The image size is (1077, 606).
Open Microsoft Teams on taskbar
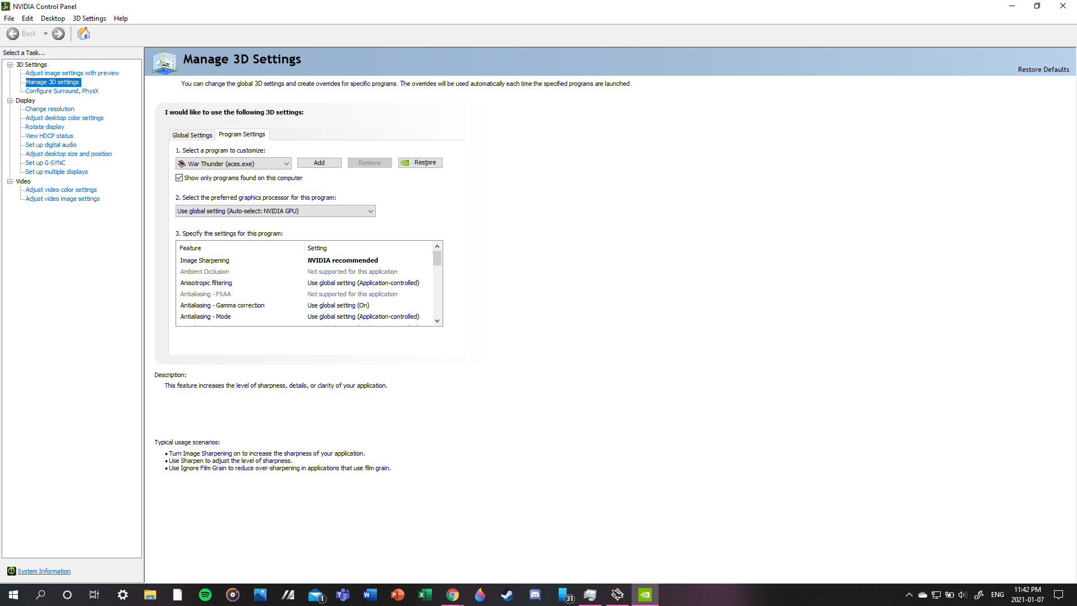[x=343, y=595]
